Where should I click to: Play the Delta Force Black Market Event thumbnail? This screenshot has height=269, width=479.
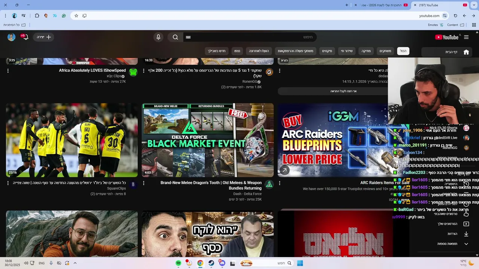208,140
